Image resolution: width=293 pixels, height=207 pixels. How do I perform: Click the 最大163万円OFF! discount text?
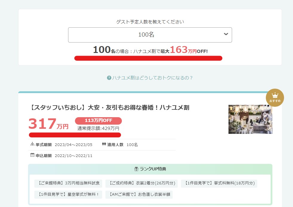coord(184,50)
